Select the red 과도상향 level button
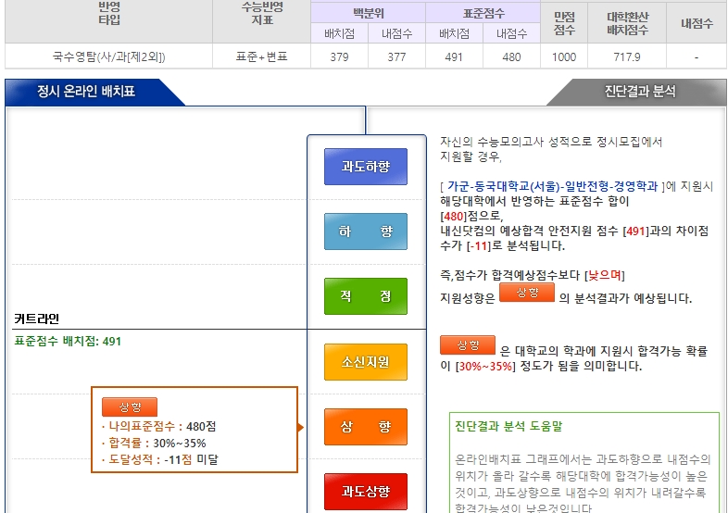The width and height of the screenshot is (728, 513). pos(365,492)
